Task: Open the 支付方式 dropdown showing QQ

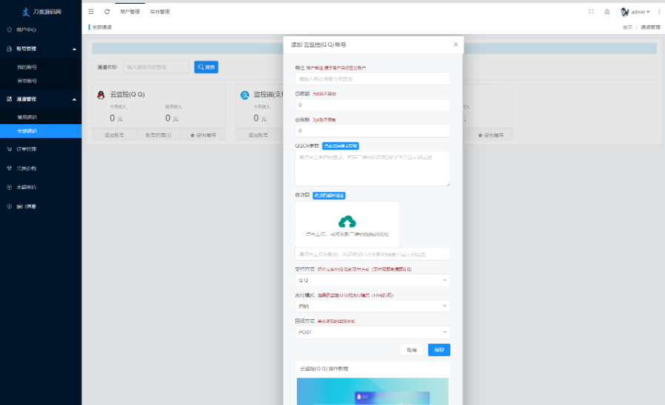Action: [x=372, y=280]
